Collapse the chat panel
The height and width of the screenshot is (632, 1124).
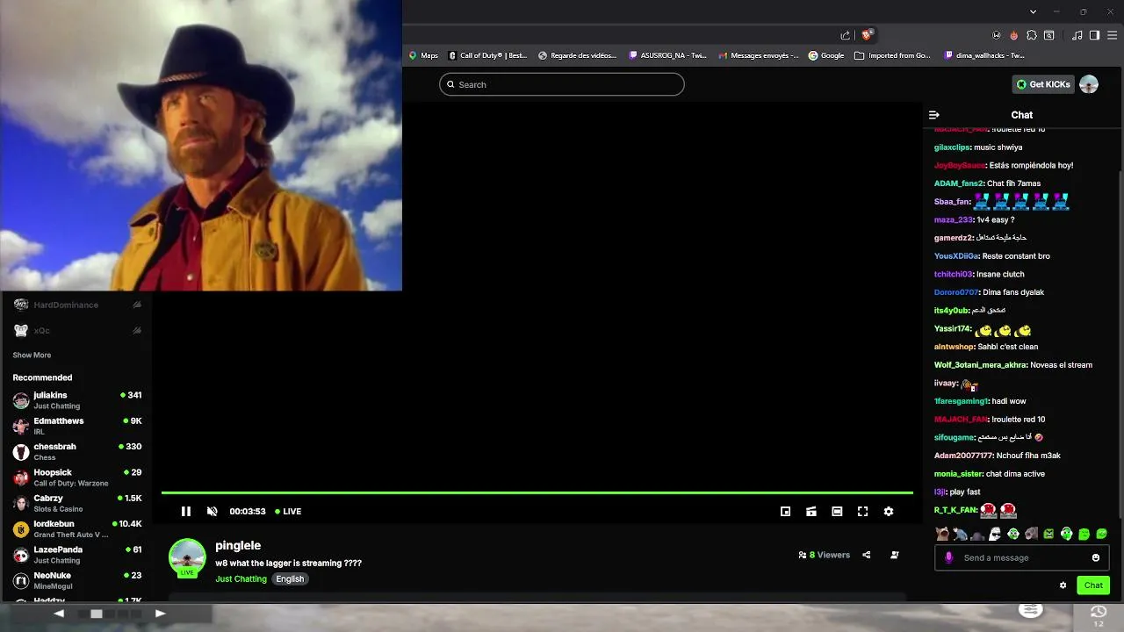pos(934,115)
